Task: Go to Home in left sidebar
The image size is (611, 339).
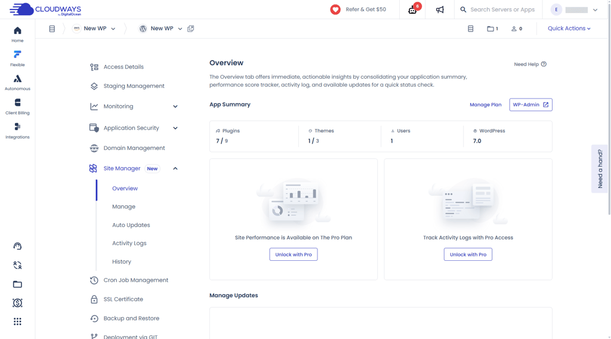Action: [17, 34]
